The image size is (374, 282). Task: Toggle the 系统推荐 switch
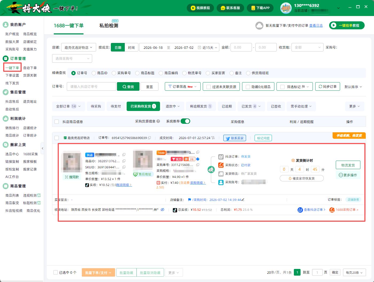[x=185, y=121]
